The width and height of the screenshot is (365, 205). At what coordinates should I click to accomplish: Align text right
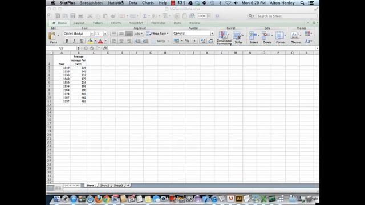(129, 41)
